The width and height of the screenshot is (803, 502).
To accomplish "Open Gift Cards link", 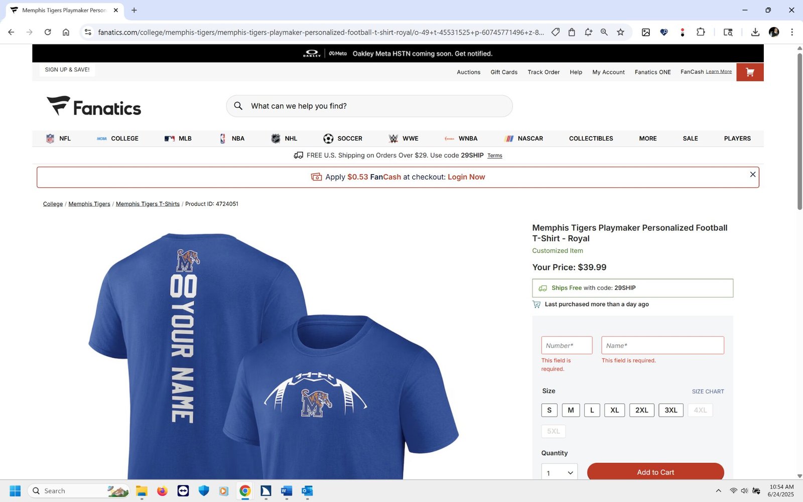I will click(504, 72).
